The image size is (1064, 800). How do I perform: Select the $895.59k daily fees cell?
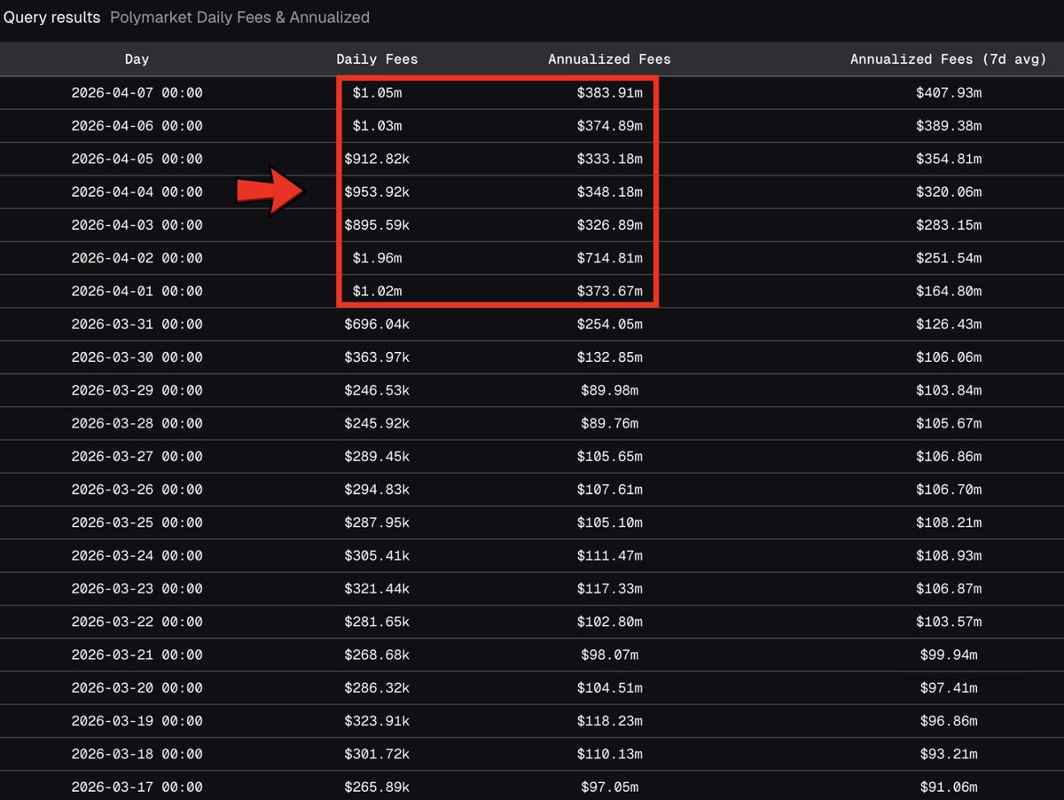click(377, 225)
